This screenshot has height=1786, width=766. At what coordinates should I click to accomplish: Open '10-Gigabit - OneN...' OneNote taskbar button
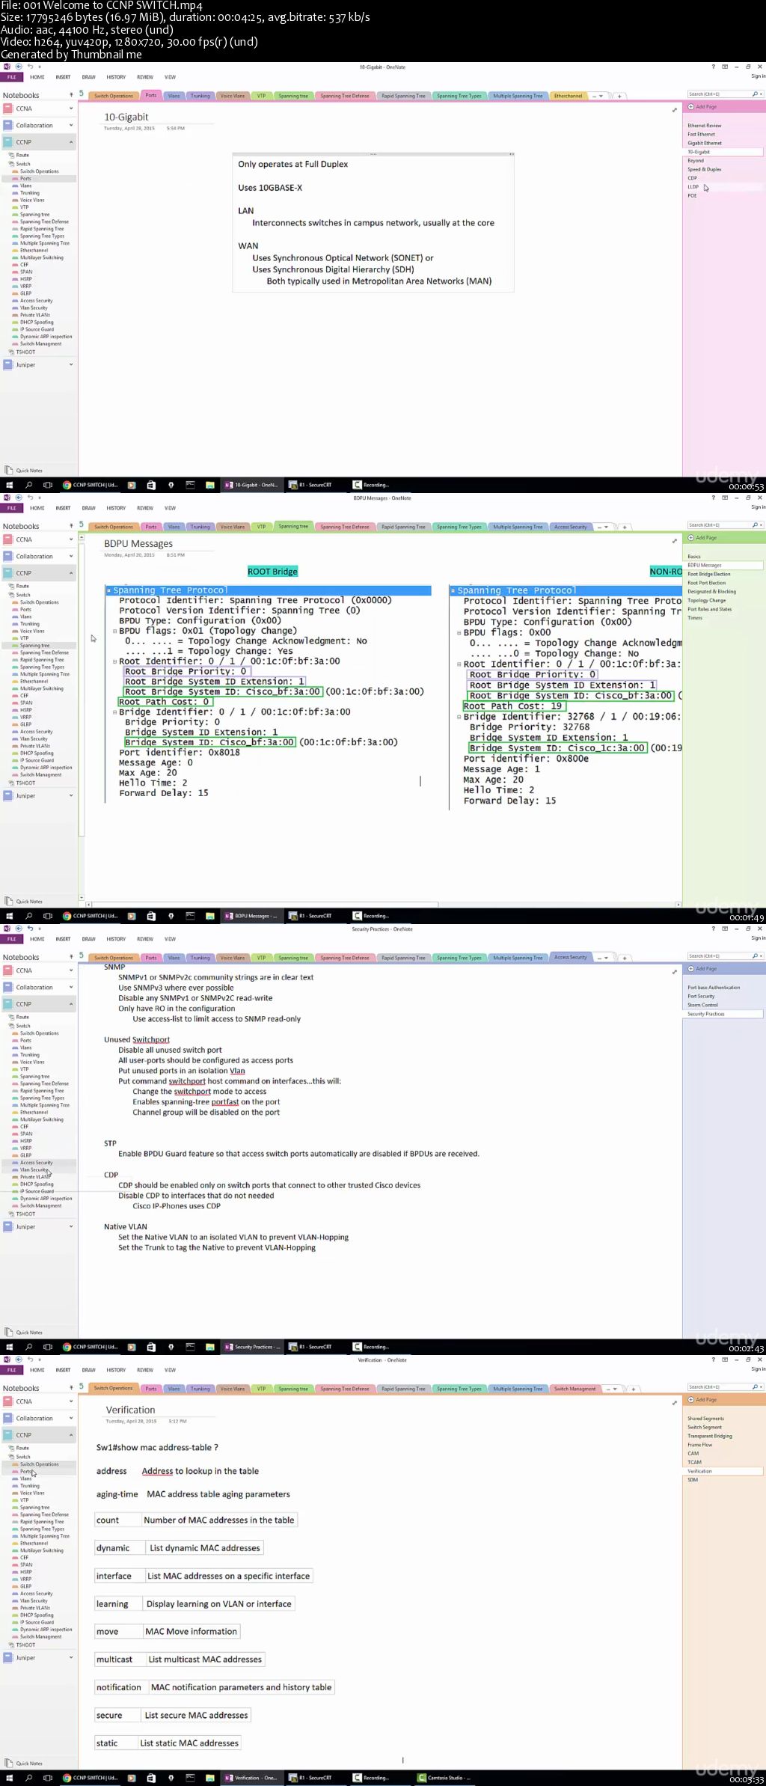coord(251,485)
